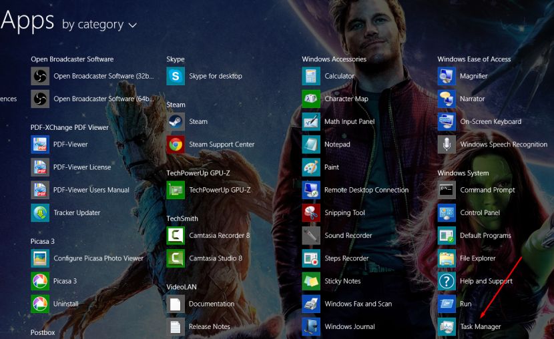Open Windows Fax and Scan icon
The width and height of the screenshot is (554, 339).
pos(311,304)
